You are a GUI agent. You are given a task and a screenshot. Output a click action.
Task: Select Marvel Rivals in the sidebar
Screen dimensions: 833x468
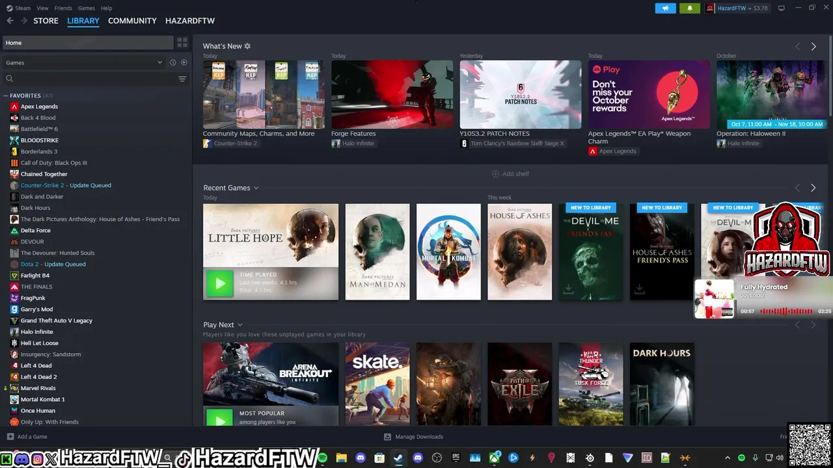tap(38, 388)
